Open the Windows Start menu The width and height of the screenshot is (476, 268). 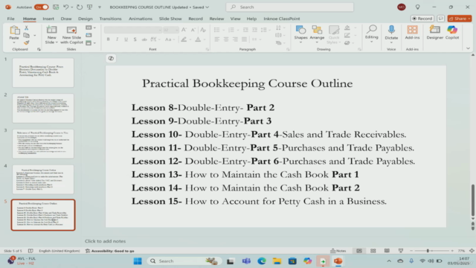tap(138, 261)
